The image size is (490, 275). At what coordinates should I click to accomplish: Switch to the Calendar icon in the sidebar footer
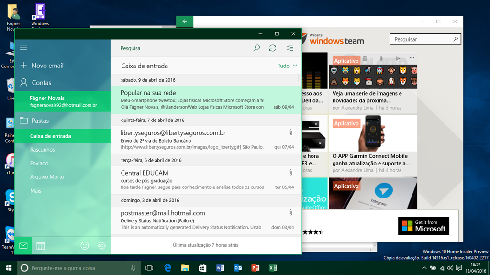click(x=40, y=246)
